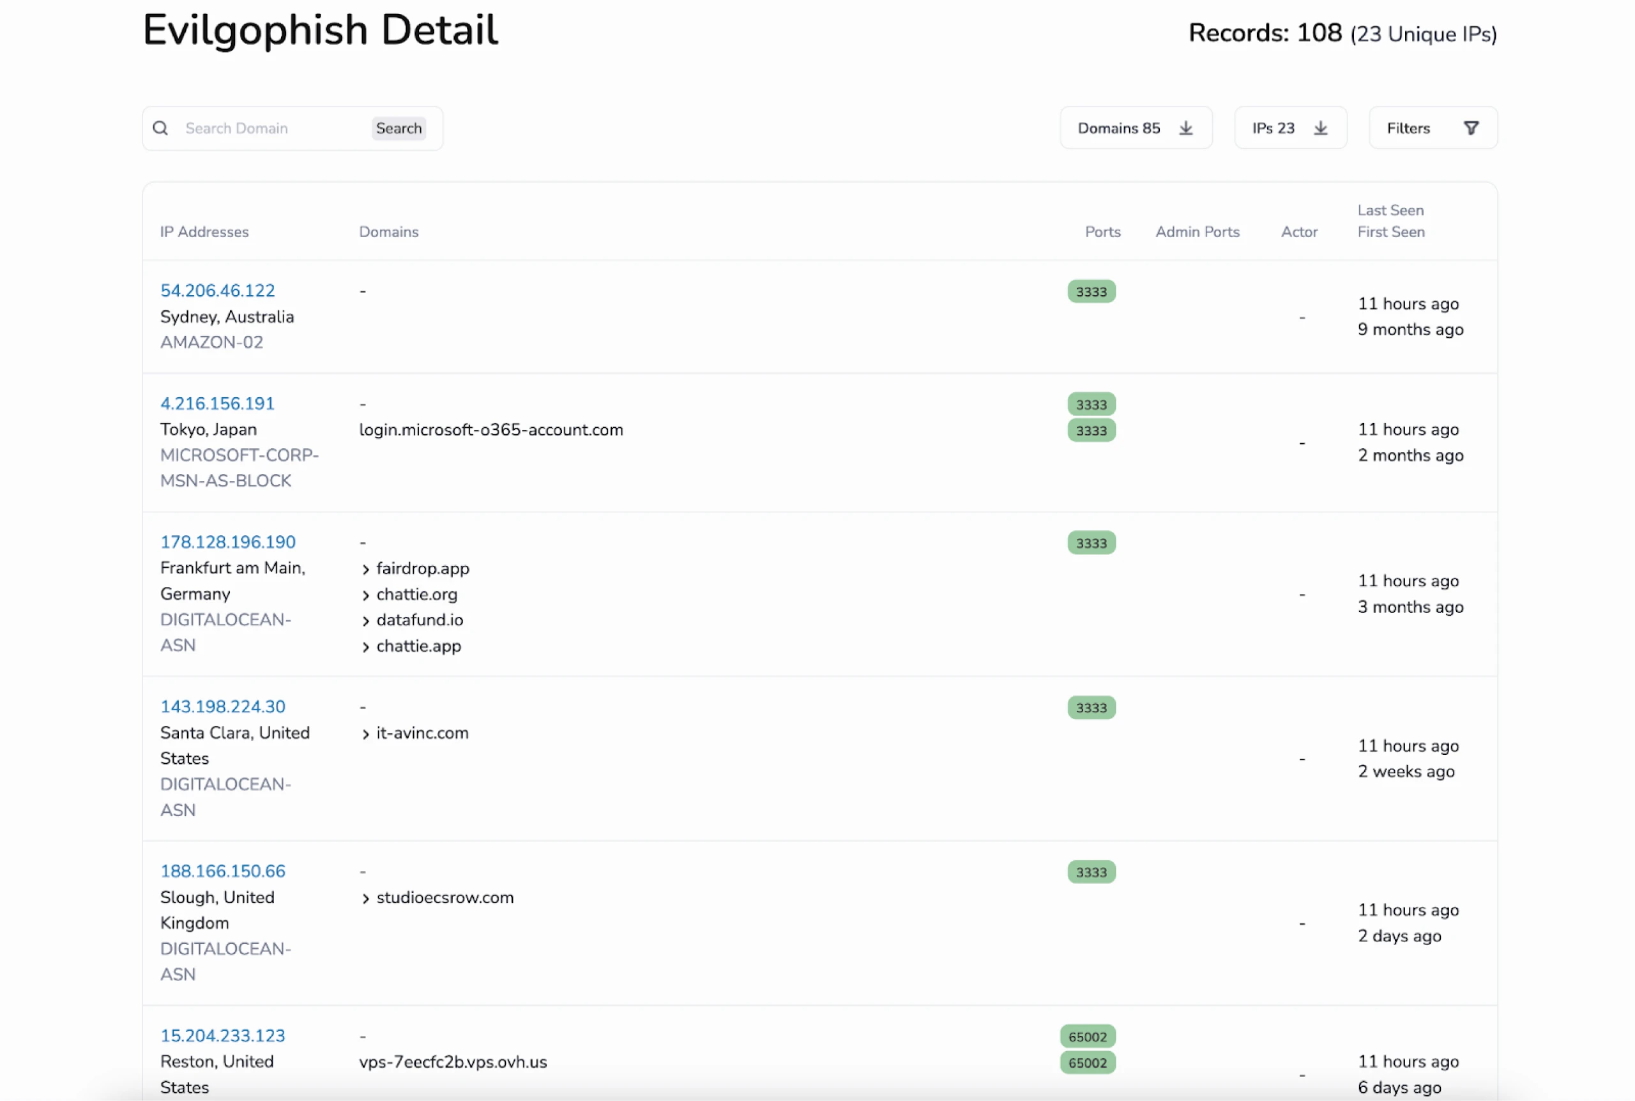This screenshot has width=1635, height=1101.
Task: Download the IPs 23 list
Action: click(1290, 128)
